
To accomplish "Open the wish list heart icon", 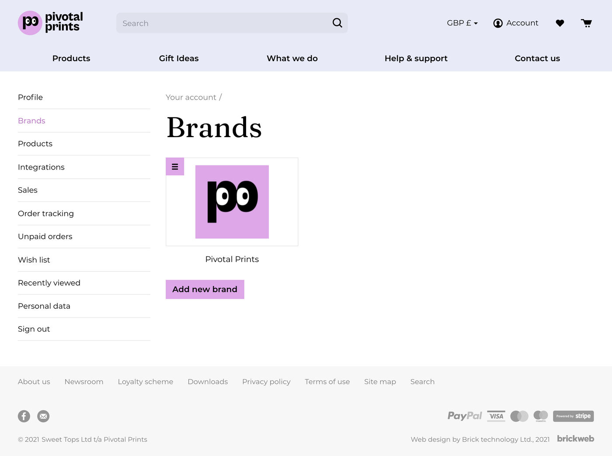I will click(x=560, y=23).
